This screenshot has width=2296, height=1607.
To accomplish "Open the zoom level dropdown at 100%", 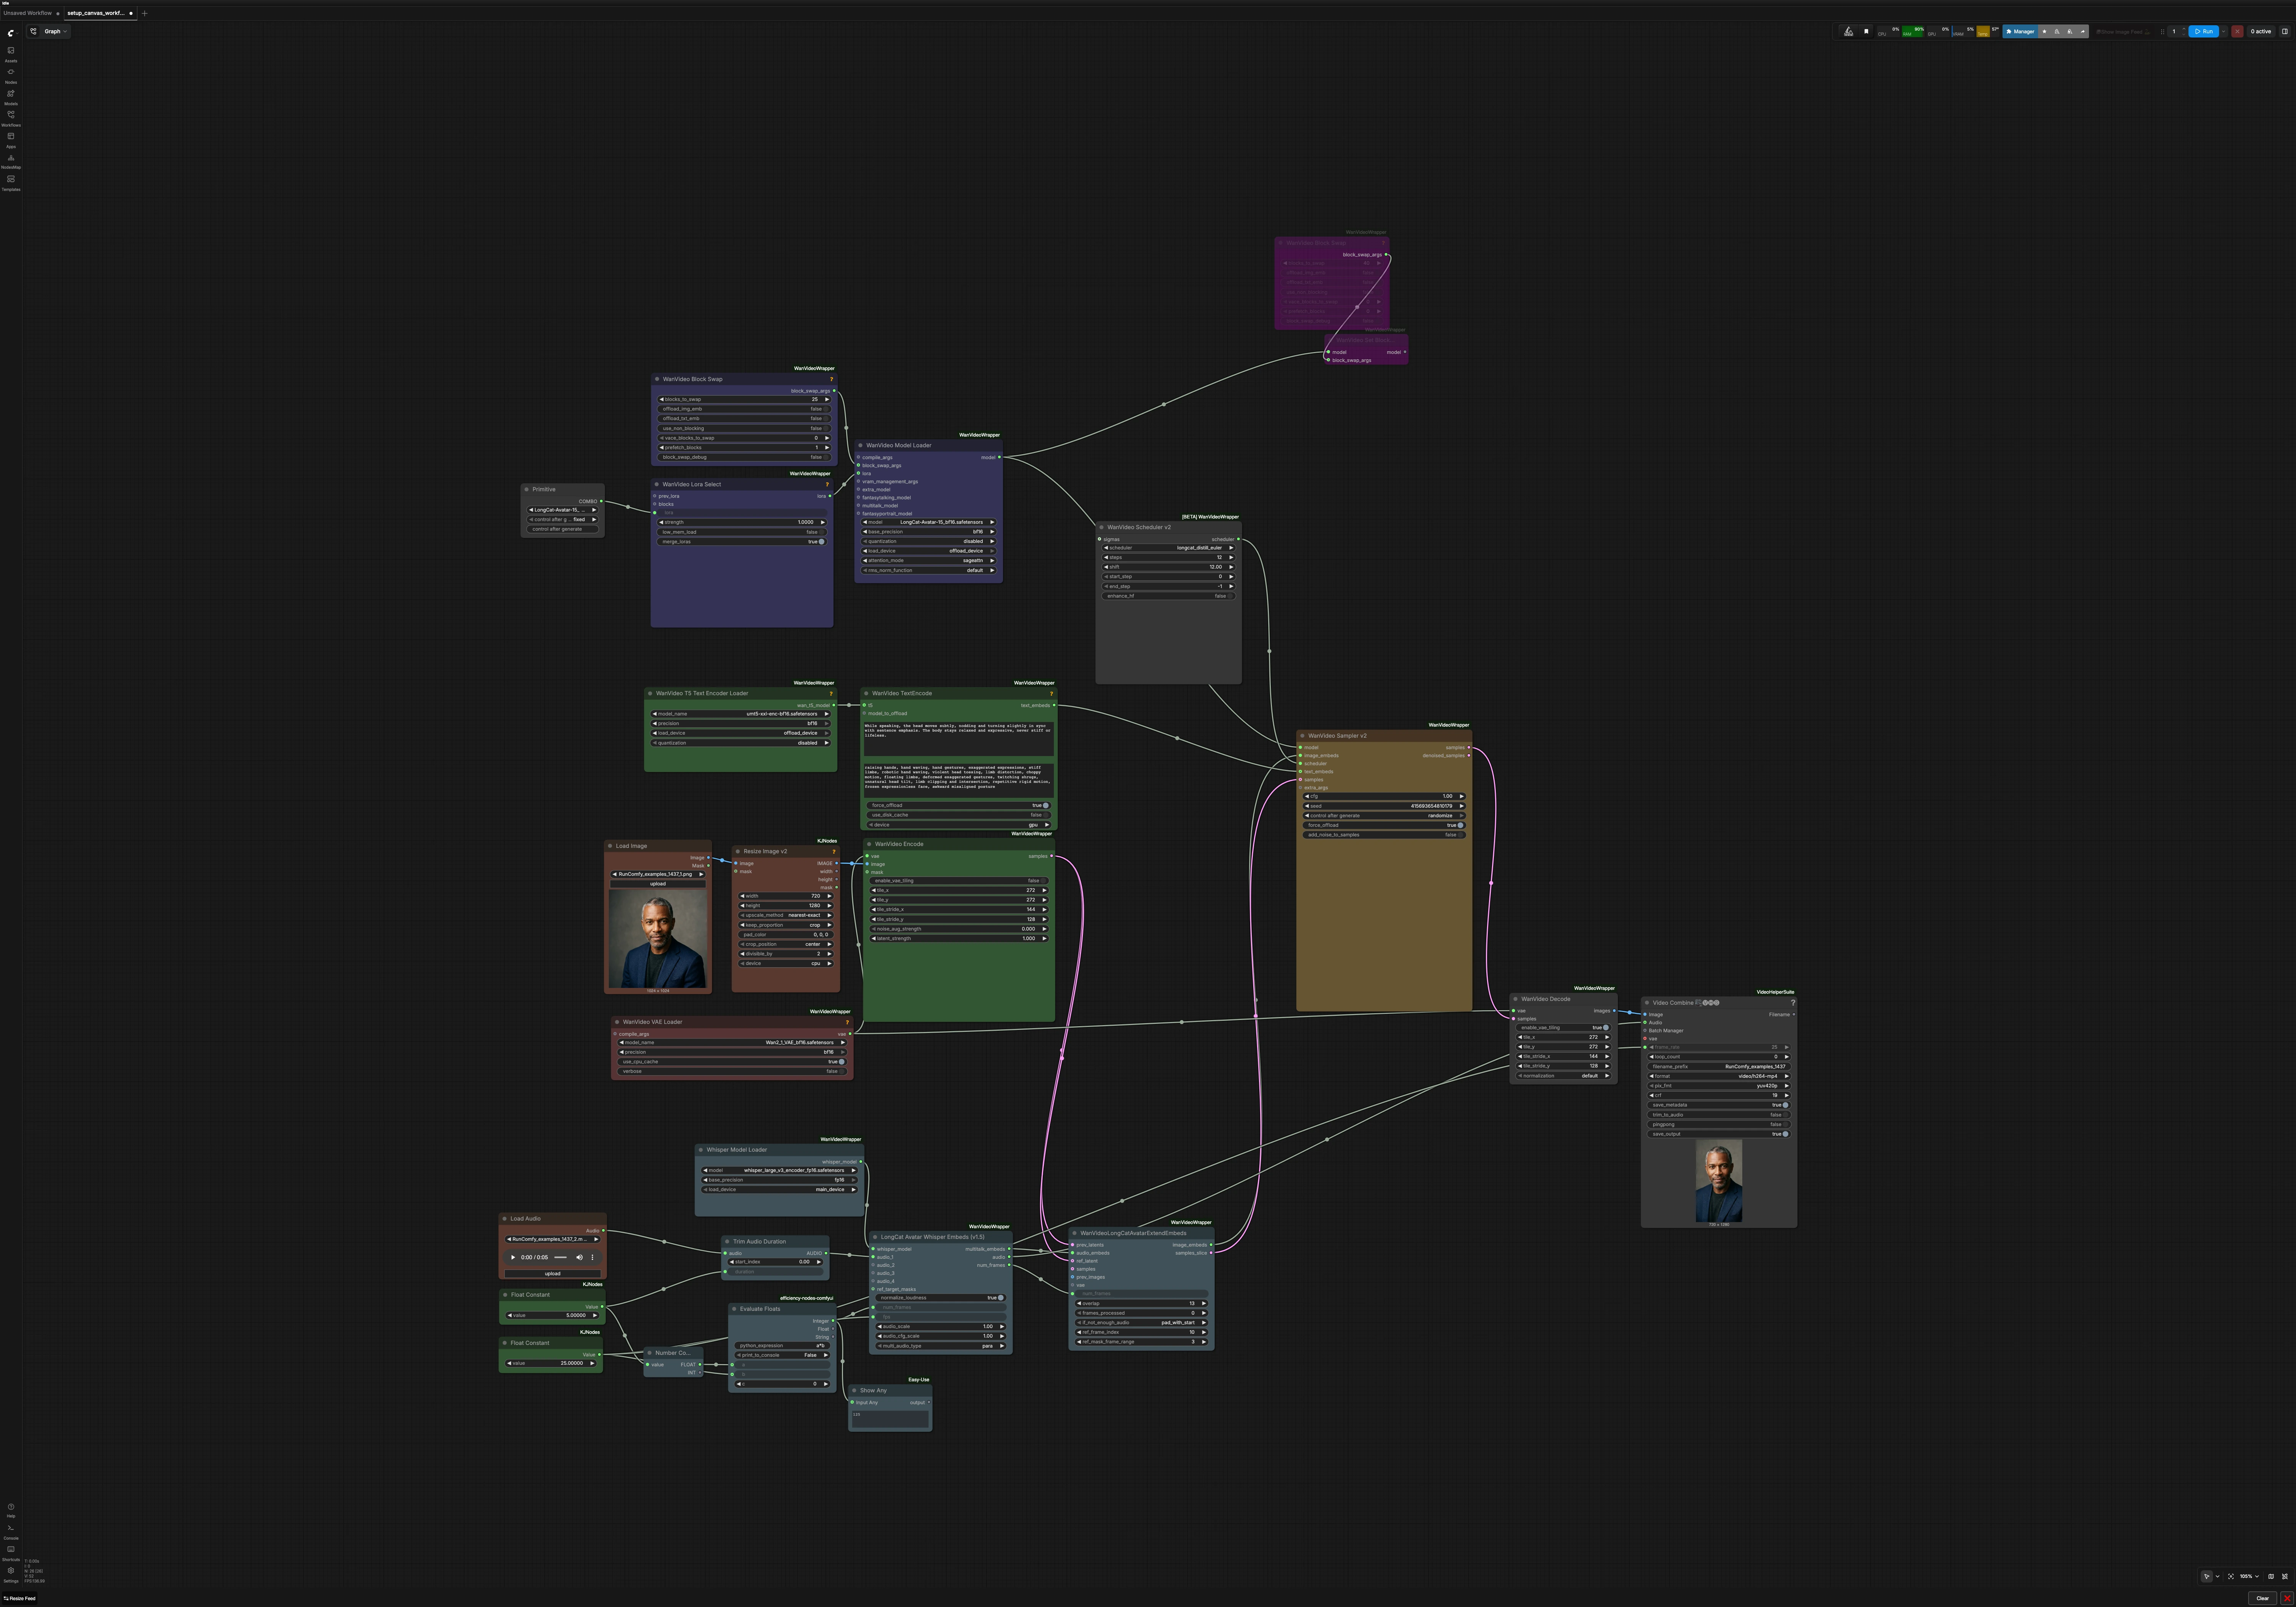I will [2249, 1576].
